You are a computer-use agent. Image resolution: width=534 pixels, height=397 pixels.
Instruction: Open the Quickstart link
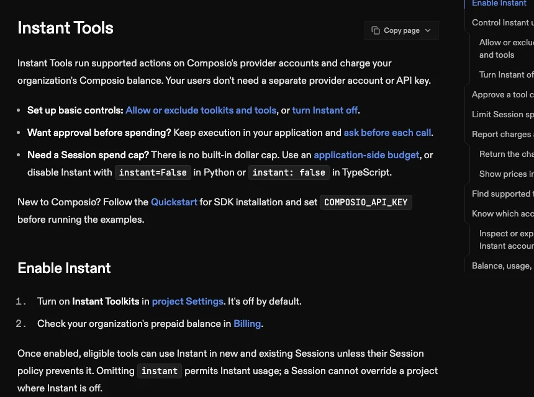(174, 202)
